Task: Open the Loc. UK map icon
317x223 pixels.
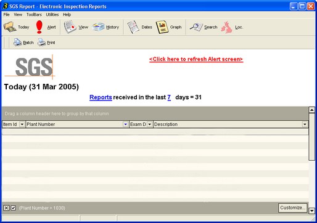Action: 226,27
